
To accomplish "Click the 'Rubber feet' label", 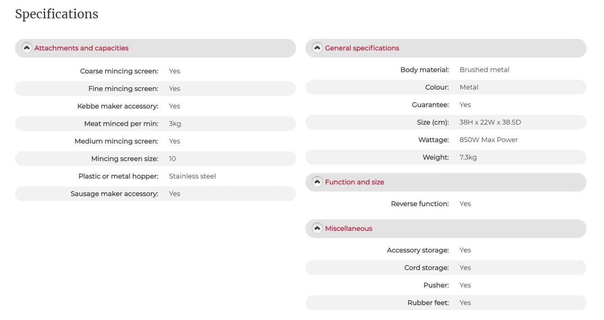I will pos(428,303).
